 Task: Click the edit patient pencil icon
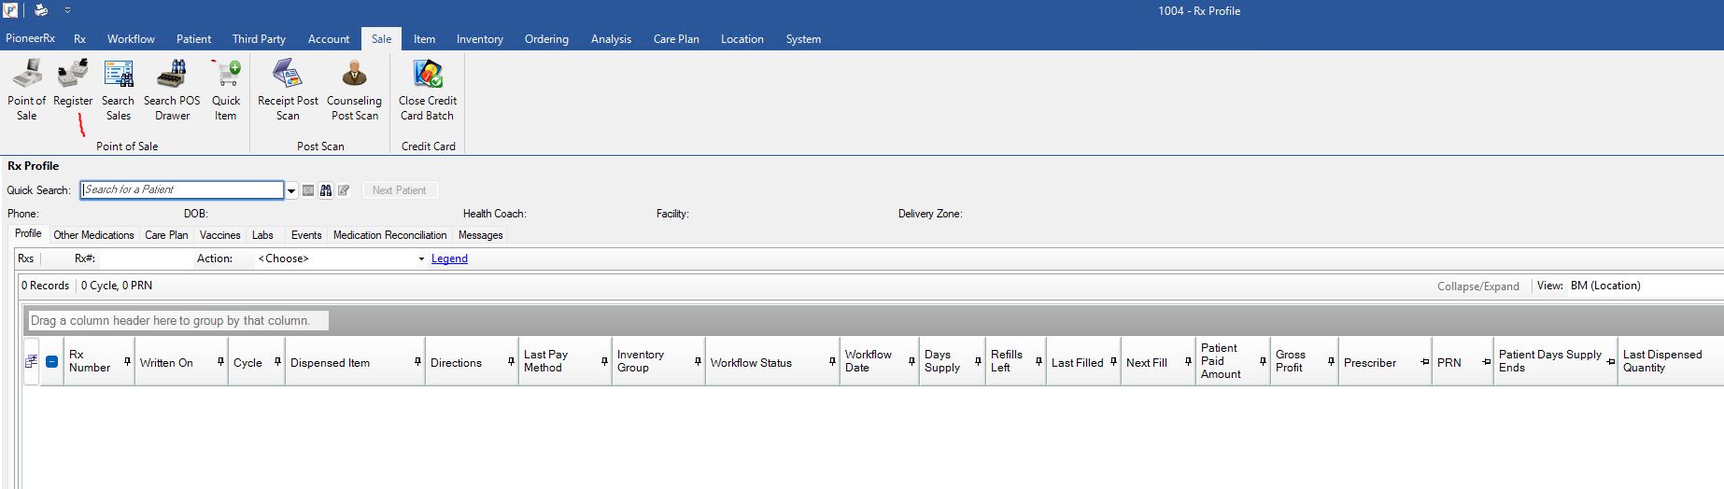pos(344,190)
